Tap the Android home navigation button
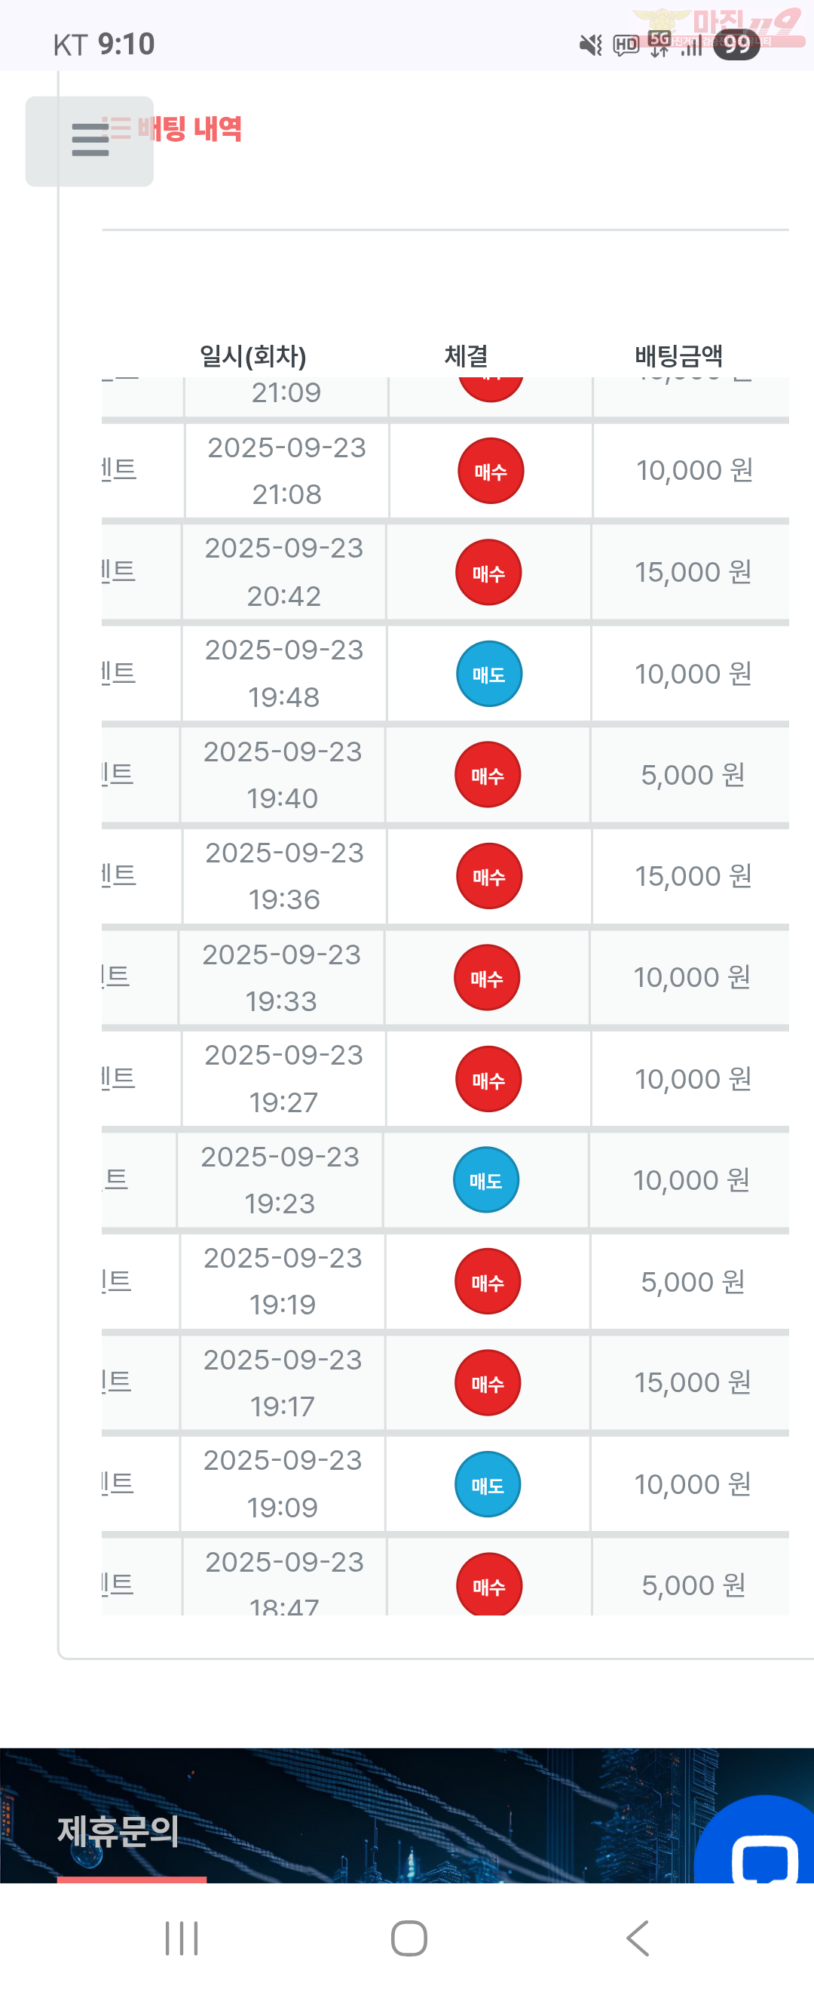The image size is (814, 1992). [409, 1938]
